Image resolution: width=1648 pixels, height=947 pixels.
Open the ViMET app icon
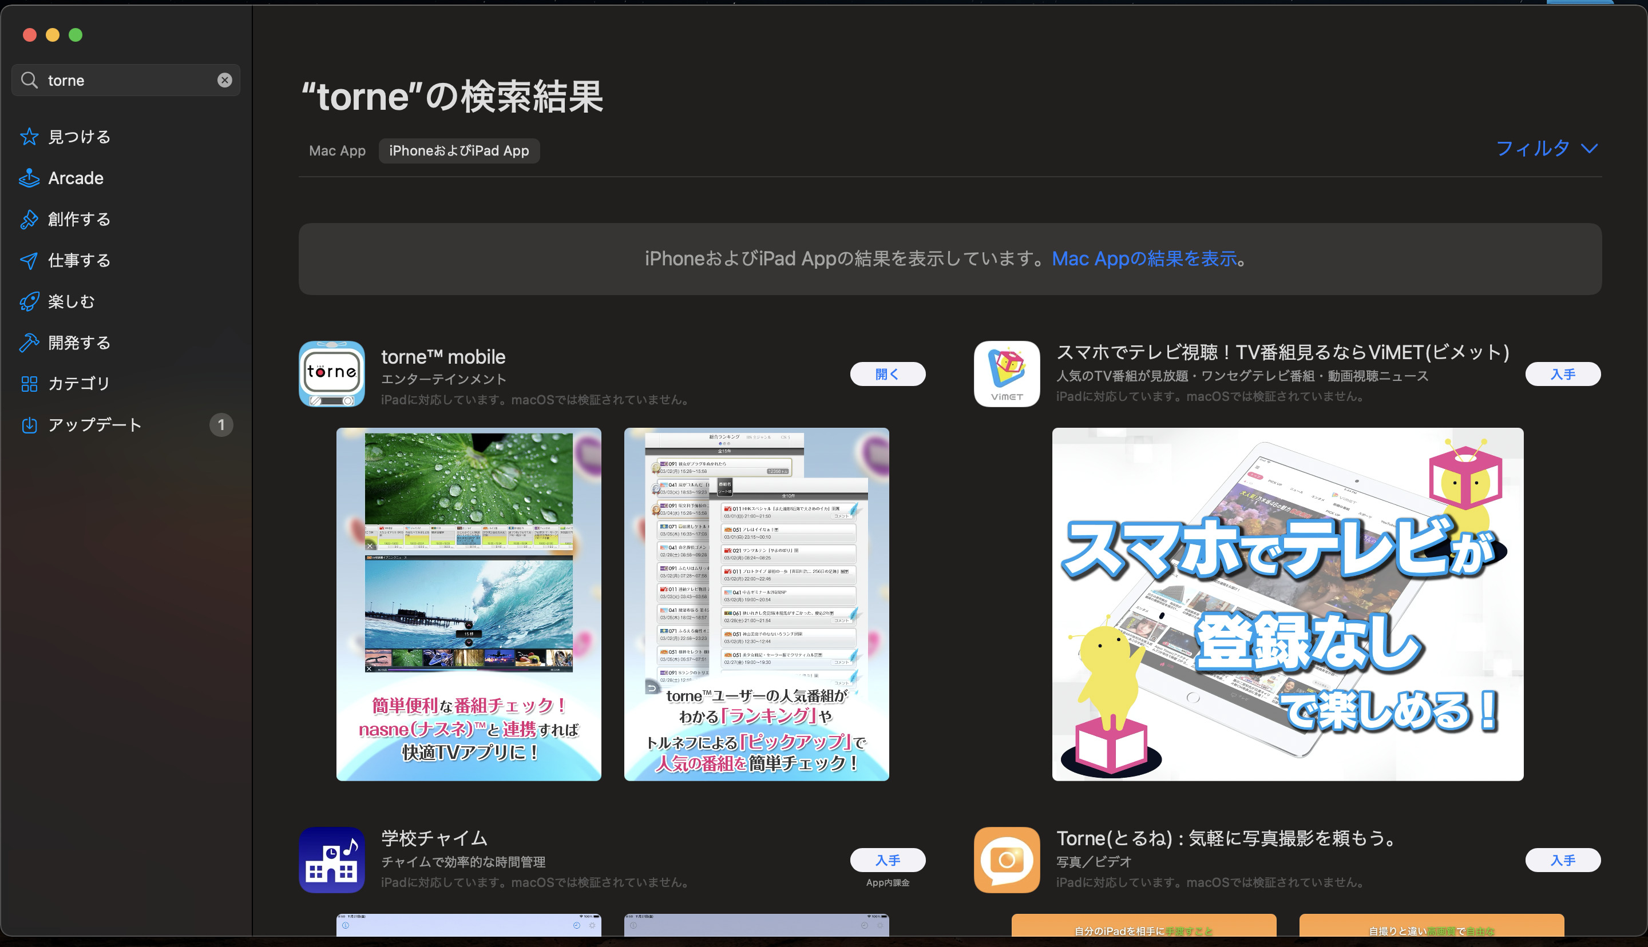click(x=1007, y=374)
